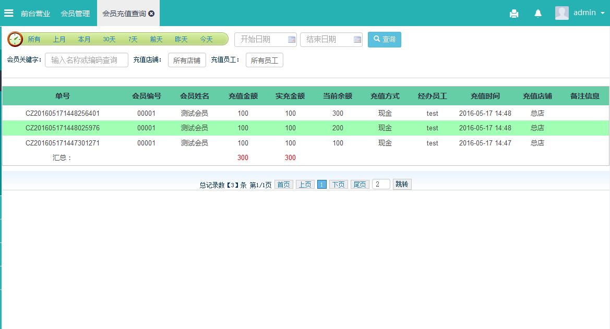Select the 7天 quick date filter
This screenshot has height=329, width=610.
[x=133, y=40]
